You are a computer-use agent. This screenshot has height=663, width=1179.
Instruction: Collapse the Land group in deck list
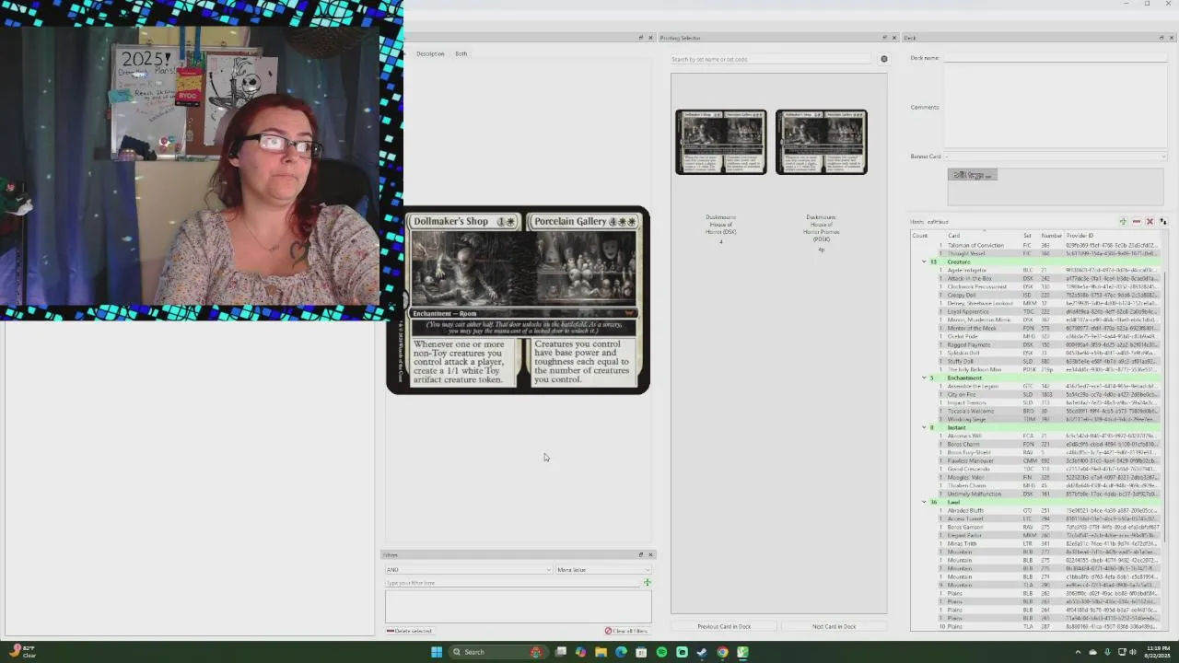[924, 502]
